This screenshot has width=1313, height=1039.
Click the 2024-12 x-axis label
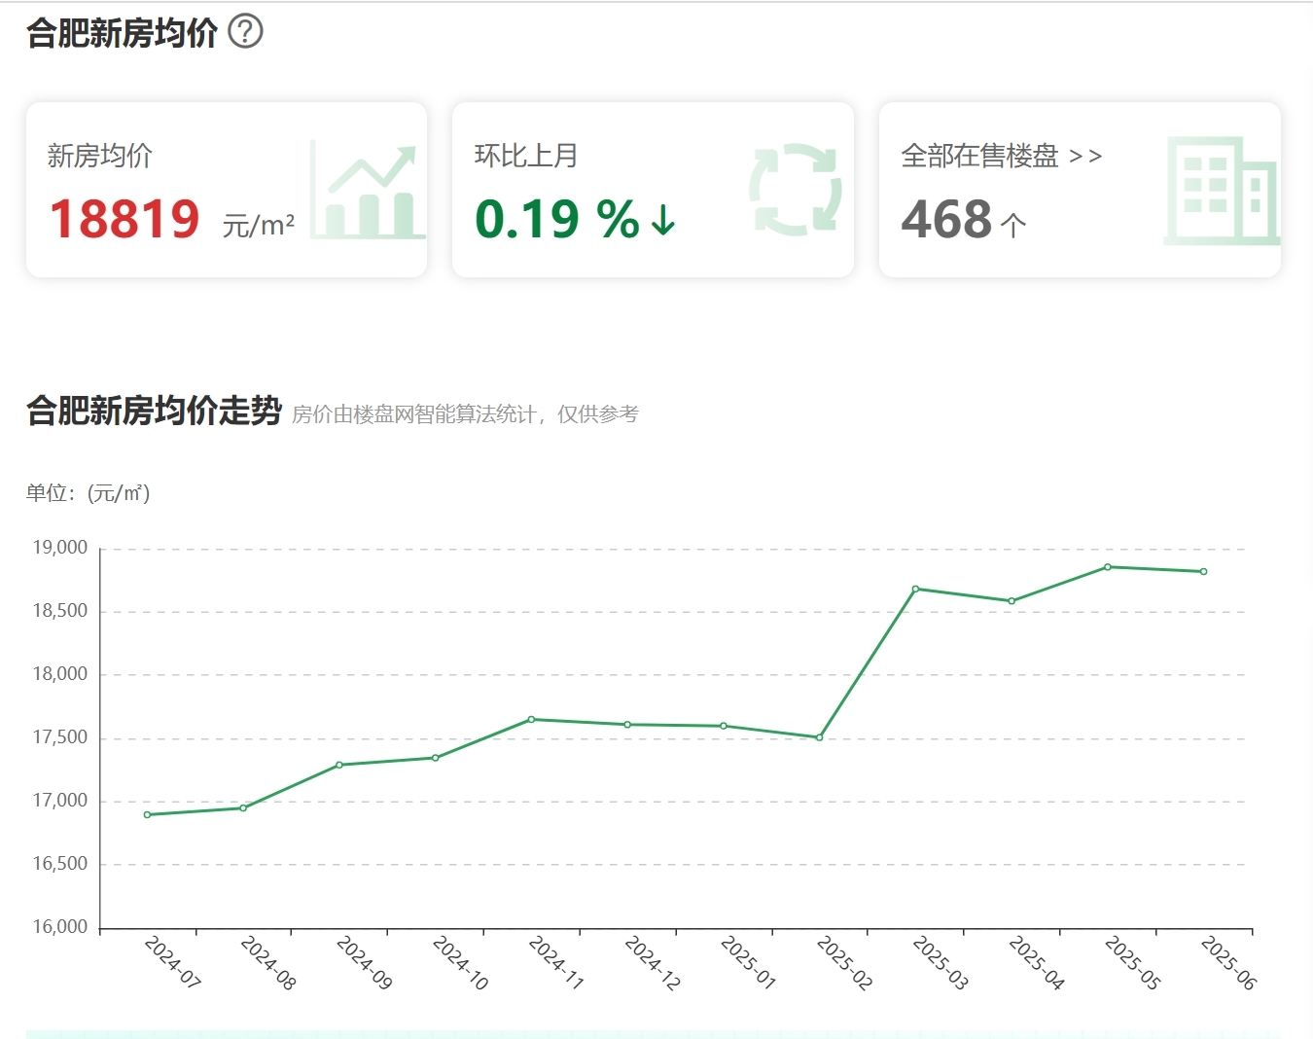652,962
